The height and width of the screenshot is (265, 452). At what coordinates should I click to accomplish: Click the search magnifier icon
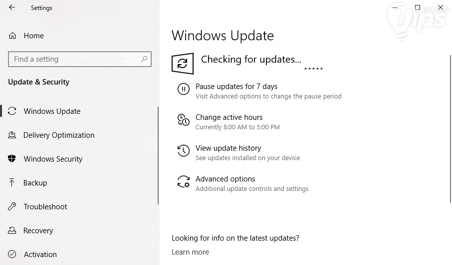pyautogui.click(x=145, y=59)
